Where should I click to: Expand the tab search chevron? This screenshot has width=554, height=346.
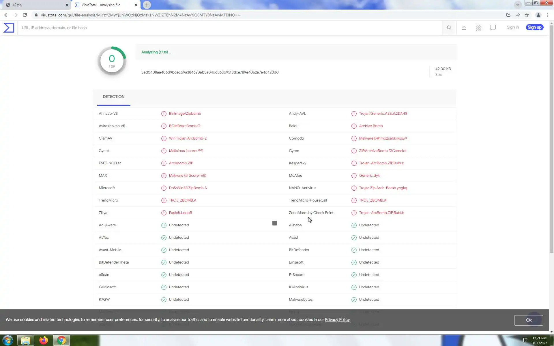pos(518,5)
